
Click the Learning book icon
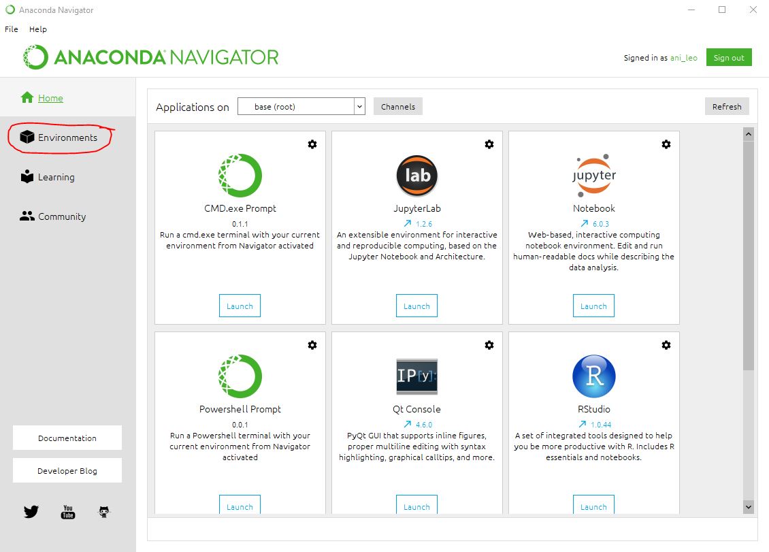pos(27,177)
